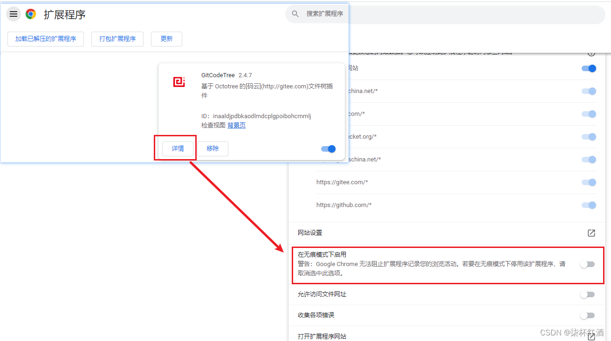Enable 在无痕模式下启用 toggle
The image size is (611, 341).
pos(587,264)
